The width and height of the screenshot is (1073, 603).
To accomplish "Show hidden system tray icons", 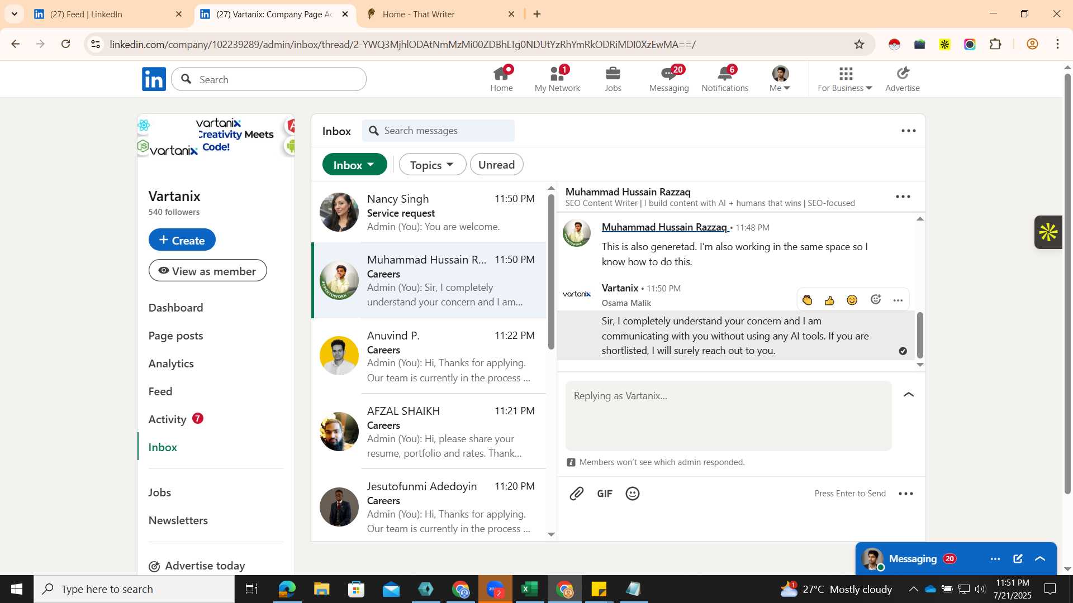I will click(x=913, y=589).
